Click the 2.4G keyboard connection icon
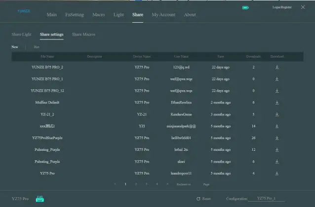 pyautogui.click(x=40, y=199)
